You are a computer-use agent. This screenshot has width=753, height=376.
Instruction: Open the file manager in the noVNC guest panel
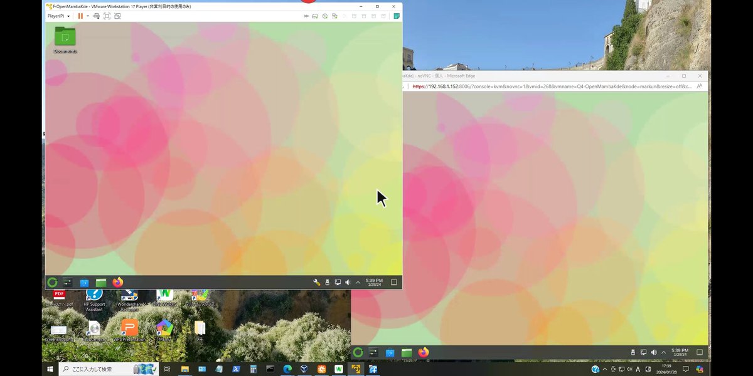tap(407, 353)
